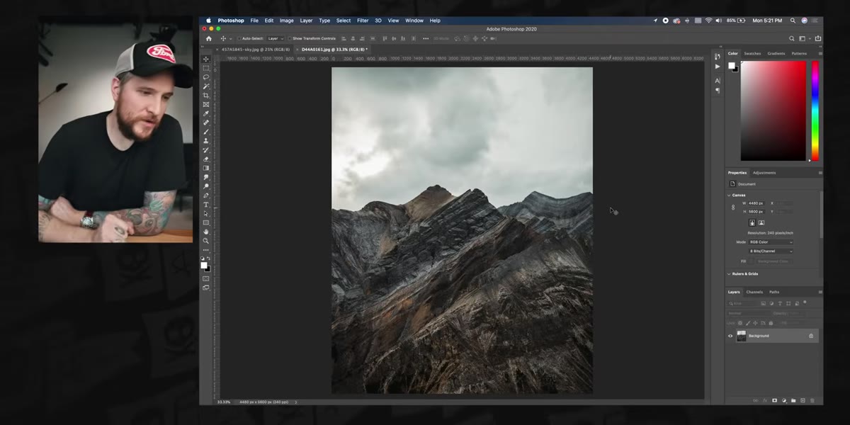This screenshot has height=425, width=850.
Task: Click the foreground color swatch in toolbar
Action: 204,266
